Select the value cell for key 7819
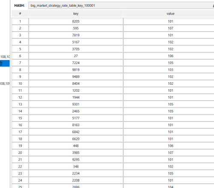 tap(170, 35)
